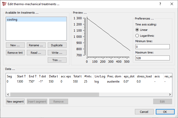This screenshot has width=178, height=118.
Task: Click the Start T column header
Action: pos(21,76)
